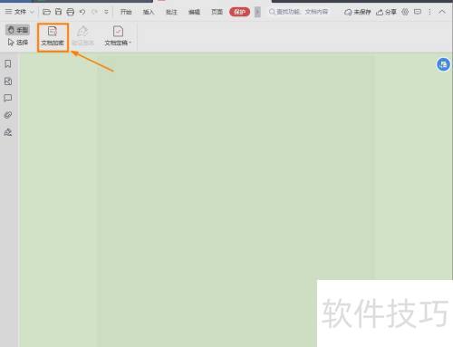The width and height of the screenshot is (453, 347).
Task: Open the attachments paperclip panel
Action: pyautogui.click(x=8, y=115)
